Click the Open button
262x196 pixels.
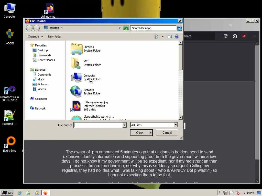pyautogui.click(x=140, y=133)
